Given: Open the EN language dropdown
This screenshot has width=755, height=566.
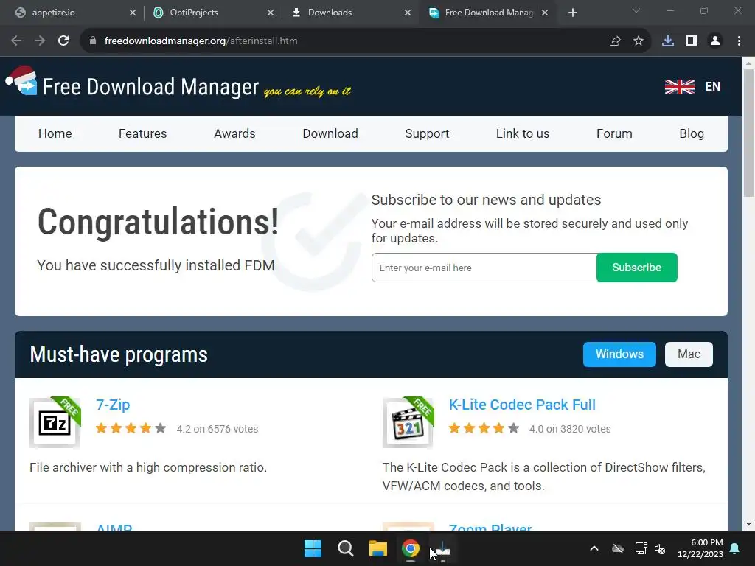Looking at the screenshot, I should tap(713, 87).
